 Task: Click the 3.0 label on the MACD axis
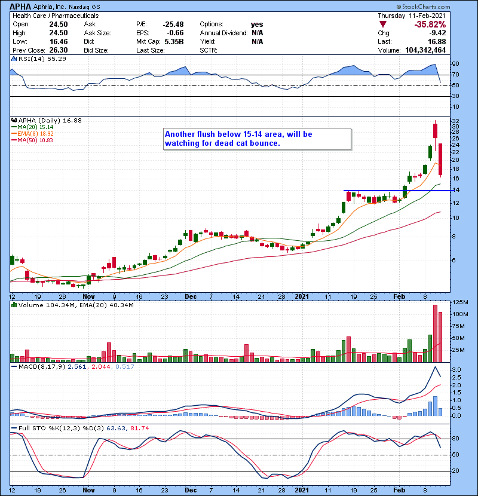tap(456, 370)
